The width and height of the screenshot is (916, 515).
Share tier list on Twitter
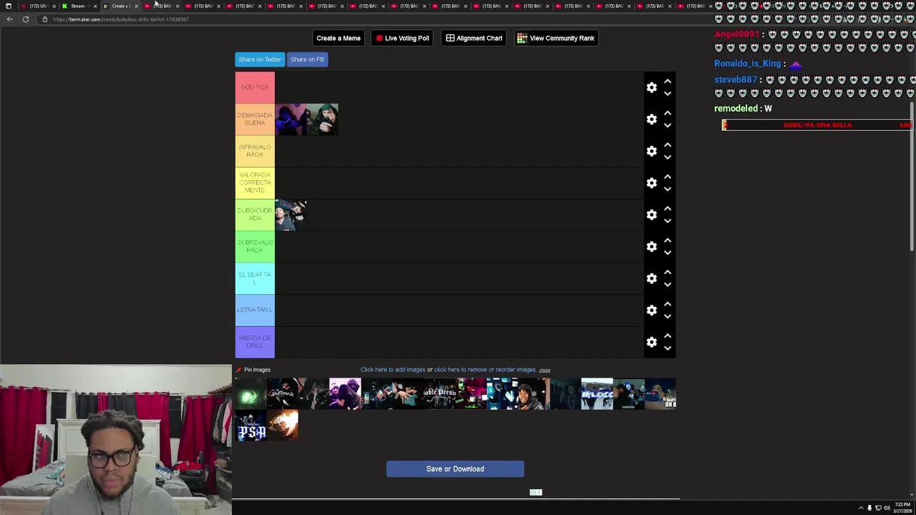click(260, 59)
